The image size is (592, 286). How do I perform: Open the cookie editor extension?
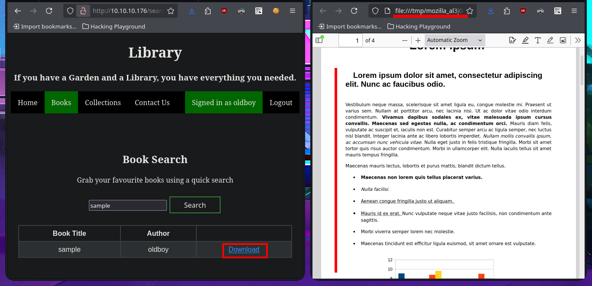click(276, 11)
